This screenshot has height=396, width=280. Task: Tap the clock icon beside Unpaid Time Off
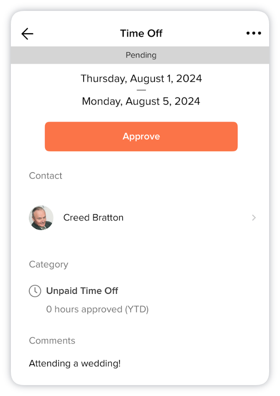click(x=36, y=291)
